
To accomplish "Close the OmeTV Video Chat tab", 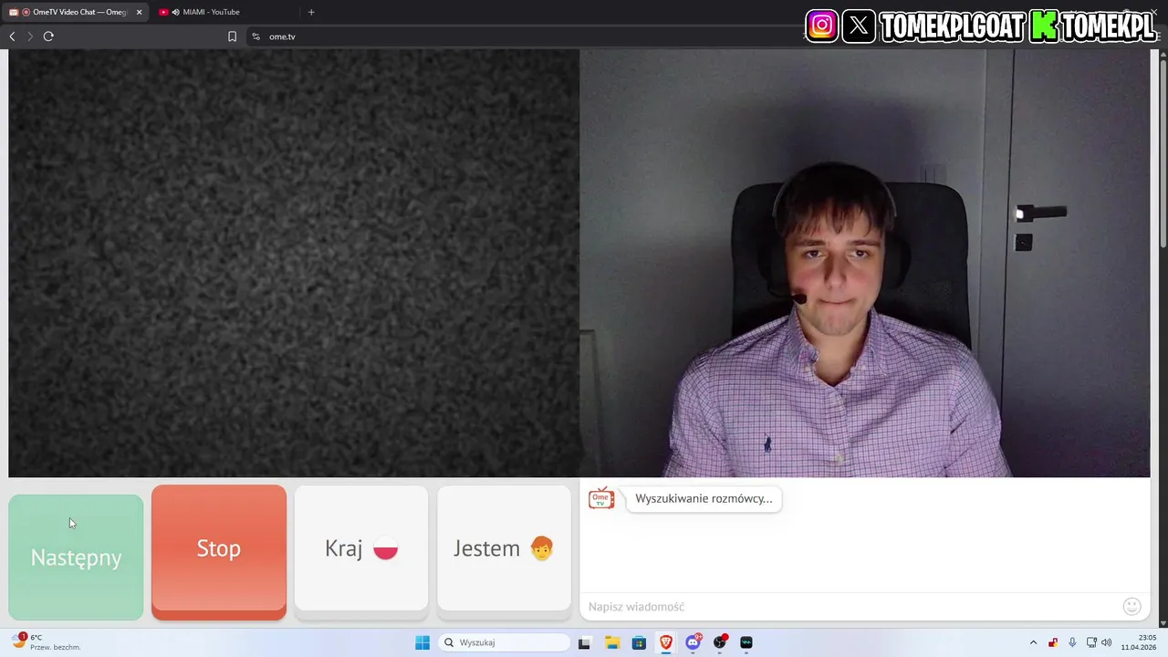I will click(x=139, y=12).
